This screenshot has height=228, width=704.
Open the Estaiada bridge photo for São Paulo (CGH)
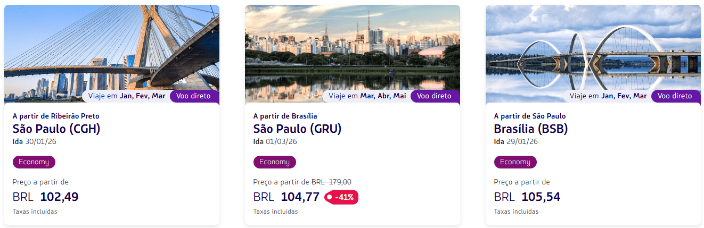point(111,48)
